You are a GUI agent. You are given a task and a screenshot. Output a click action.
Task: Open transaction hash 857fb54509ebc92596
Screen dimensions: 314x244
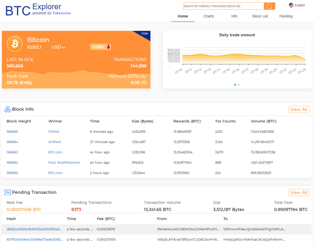(35, 240)
